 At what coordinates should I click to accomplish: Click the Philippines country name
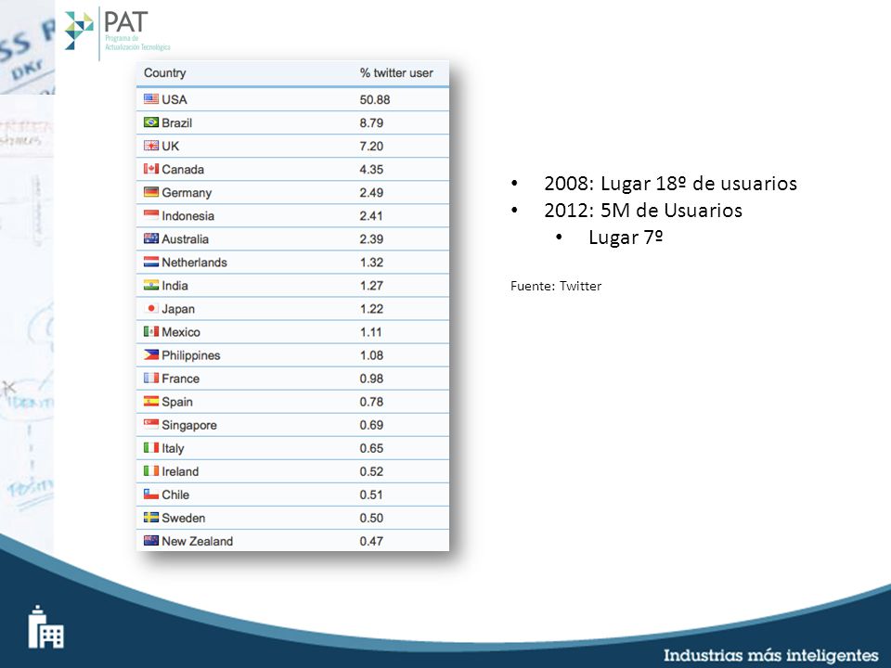click(x=191, y=355)
